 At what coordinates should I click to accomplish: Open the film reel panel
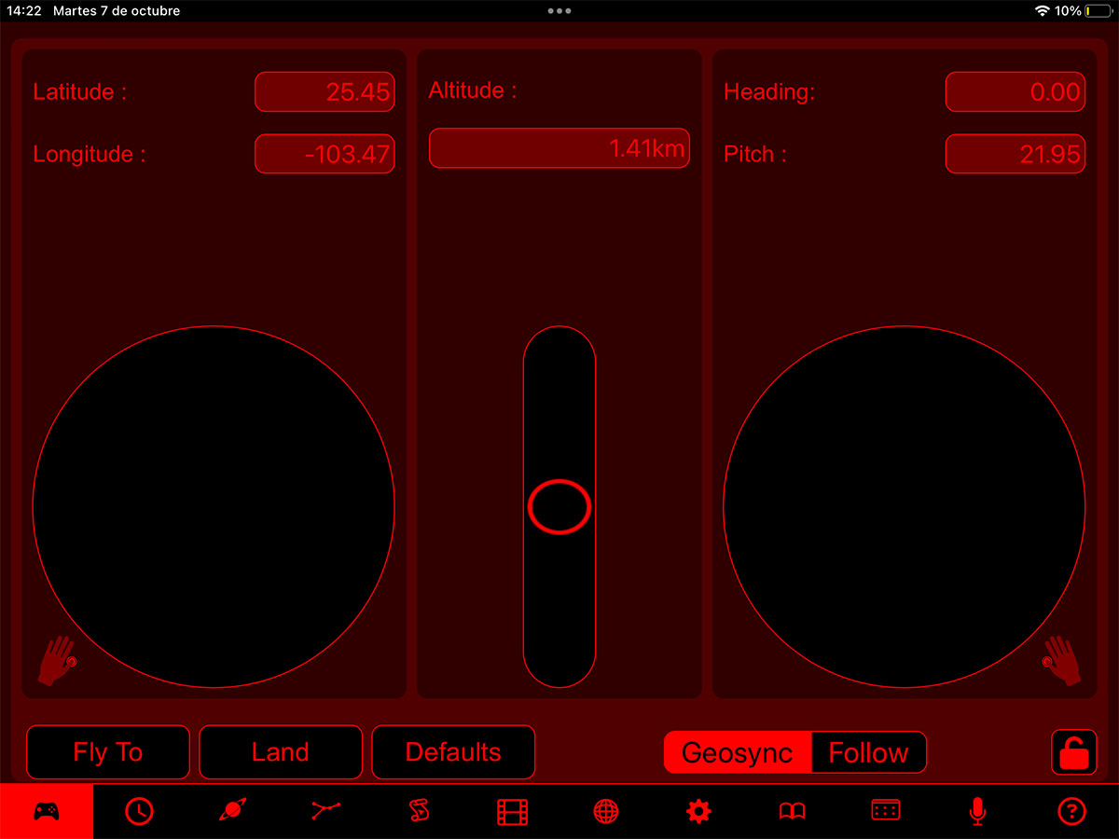(x=512, y=810)
